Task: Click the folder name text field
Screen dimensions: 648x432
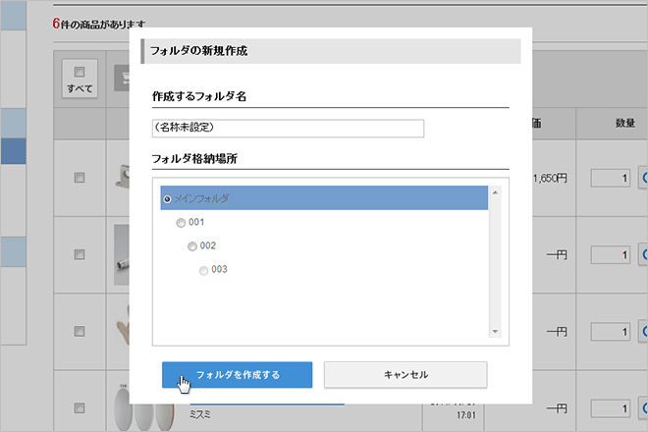Action: (288, 128)
